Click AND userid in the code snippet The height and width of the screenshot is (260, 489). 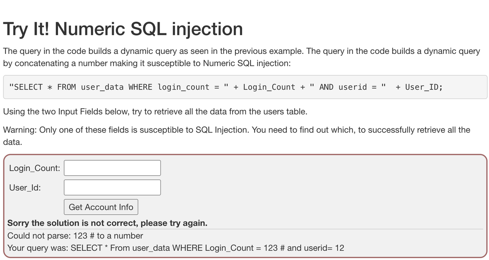343,87
